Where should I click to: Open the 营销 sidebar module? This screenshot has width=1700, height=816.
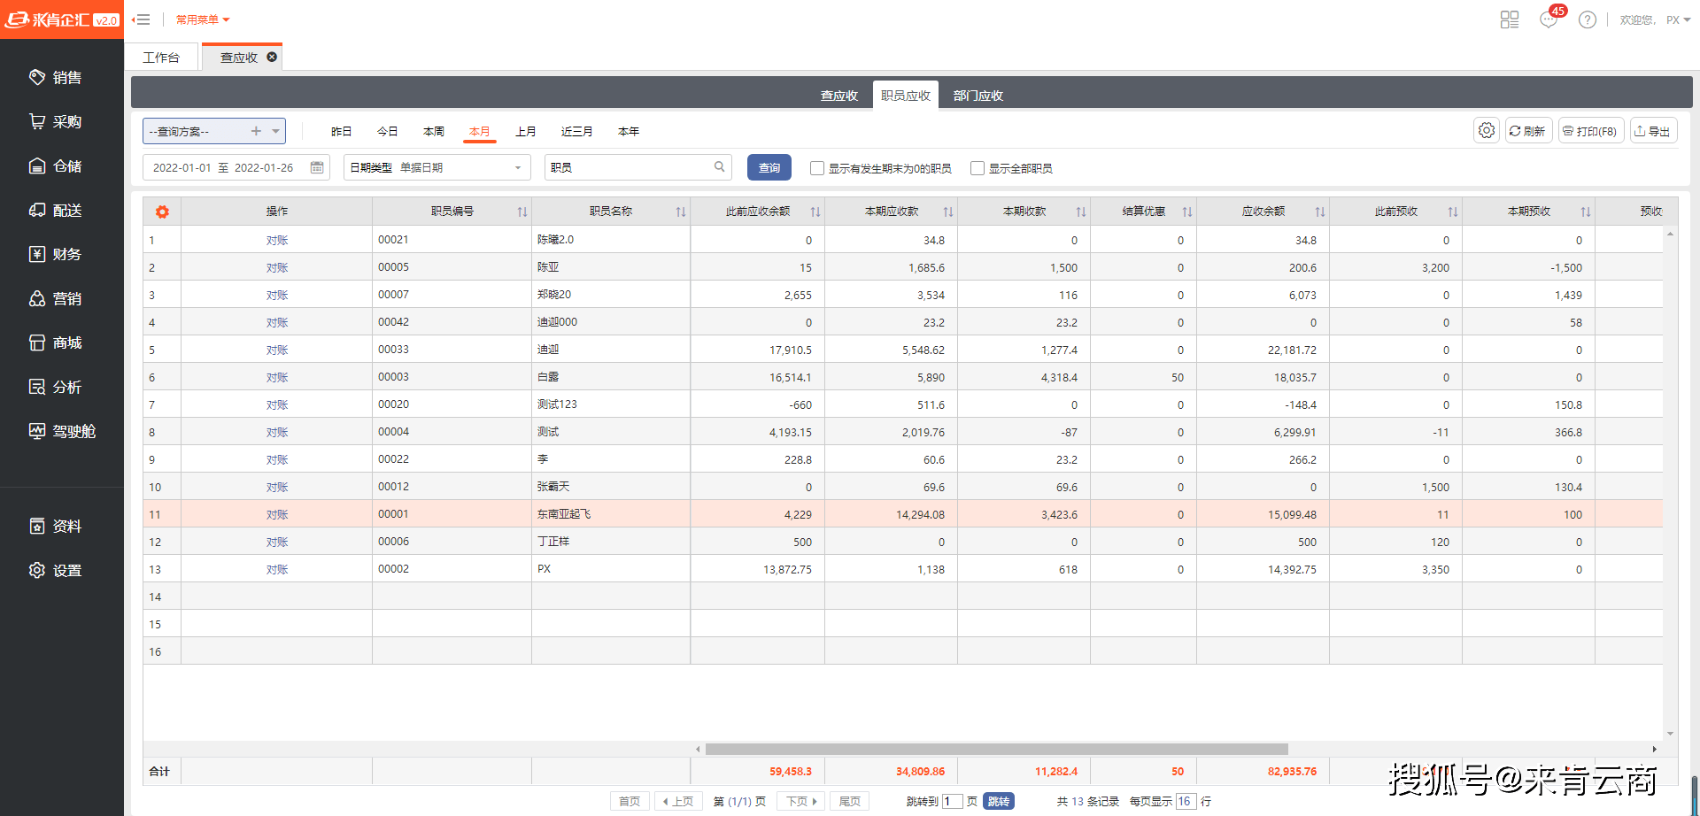[55, 299]
